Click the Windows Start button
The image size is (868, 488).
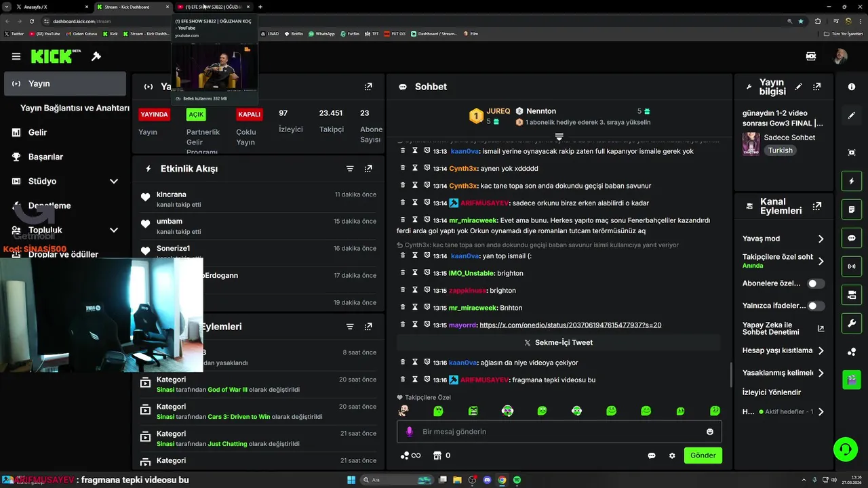[x=351, y=480]
